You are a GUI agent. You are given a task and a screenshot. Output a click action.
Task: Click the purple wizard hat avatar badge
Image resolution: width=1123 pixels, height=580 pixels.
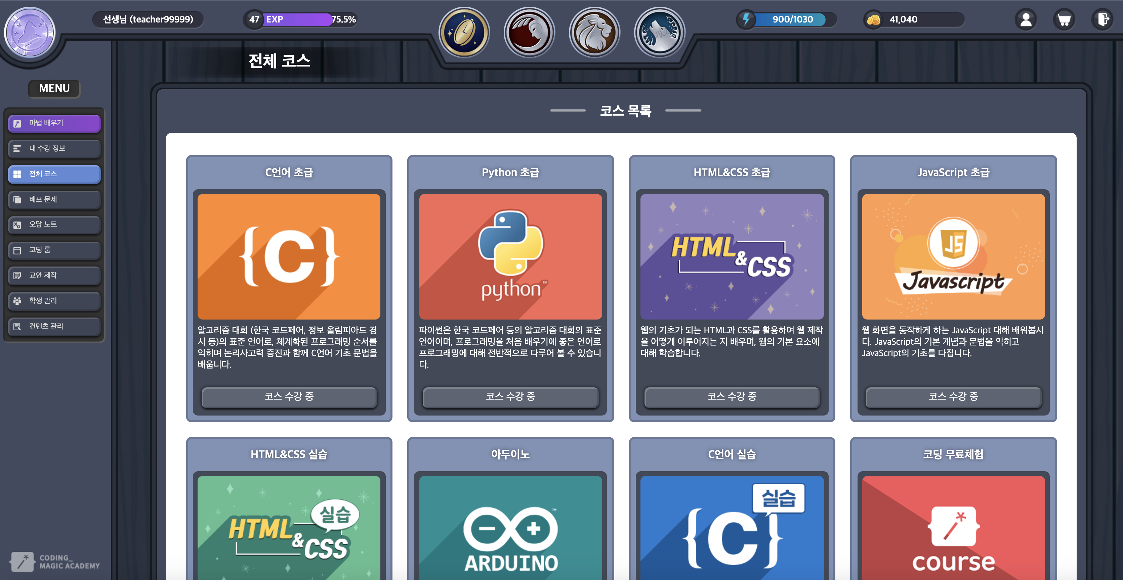(30, 33)
